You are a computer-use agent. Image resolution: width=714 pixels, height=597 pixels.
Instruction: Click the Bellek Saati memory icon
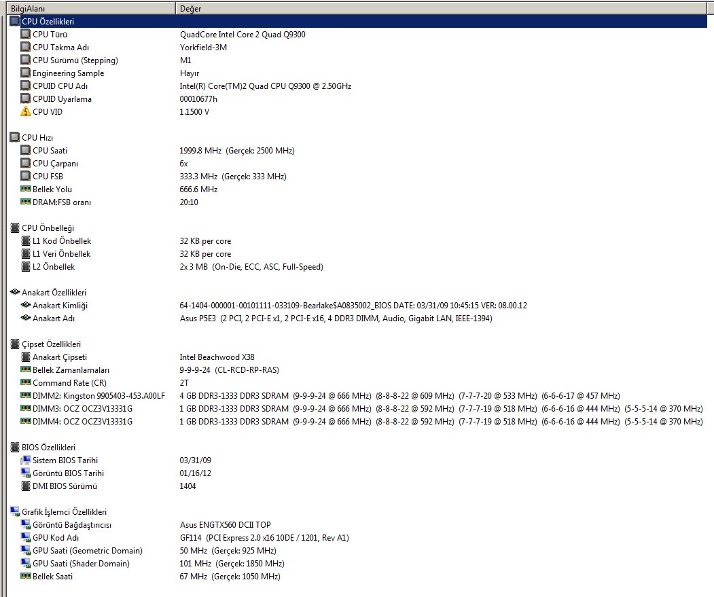pyautogui.click(x=26, y=576)
